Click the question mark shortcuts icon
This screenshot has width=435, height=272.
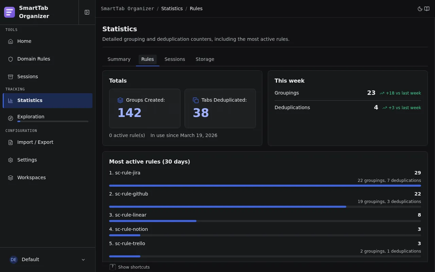click(x=112, y=267)
